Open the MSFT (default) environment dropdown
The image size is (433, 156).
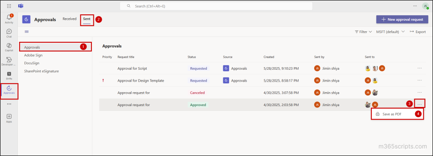[390, 32]
